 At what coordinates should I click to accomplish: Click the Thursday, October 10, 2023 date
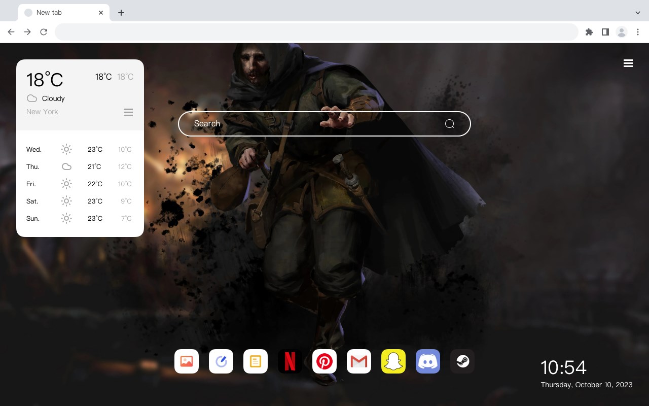point(587,385)
